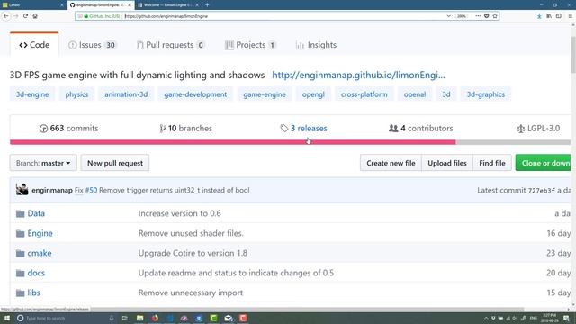Open Windows Task View icon
Screen dimensions: 576x324
[x=124, y=318]
